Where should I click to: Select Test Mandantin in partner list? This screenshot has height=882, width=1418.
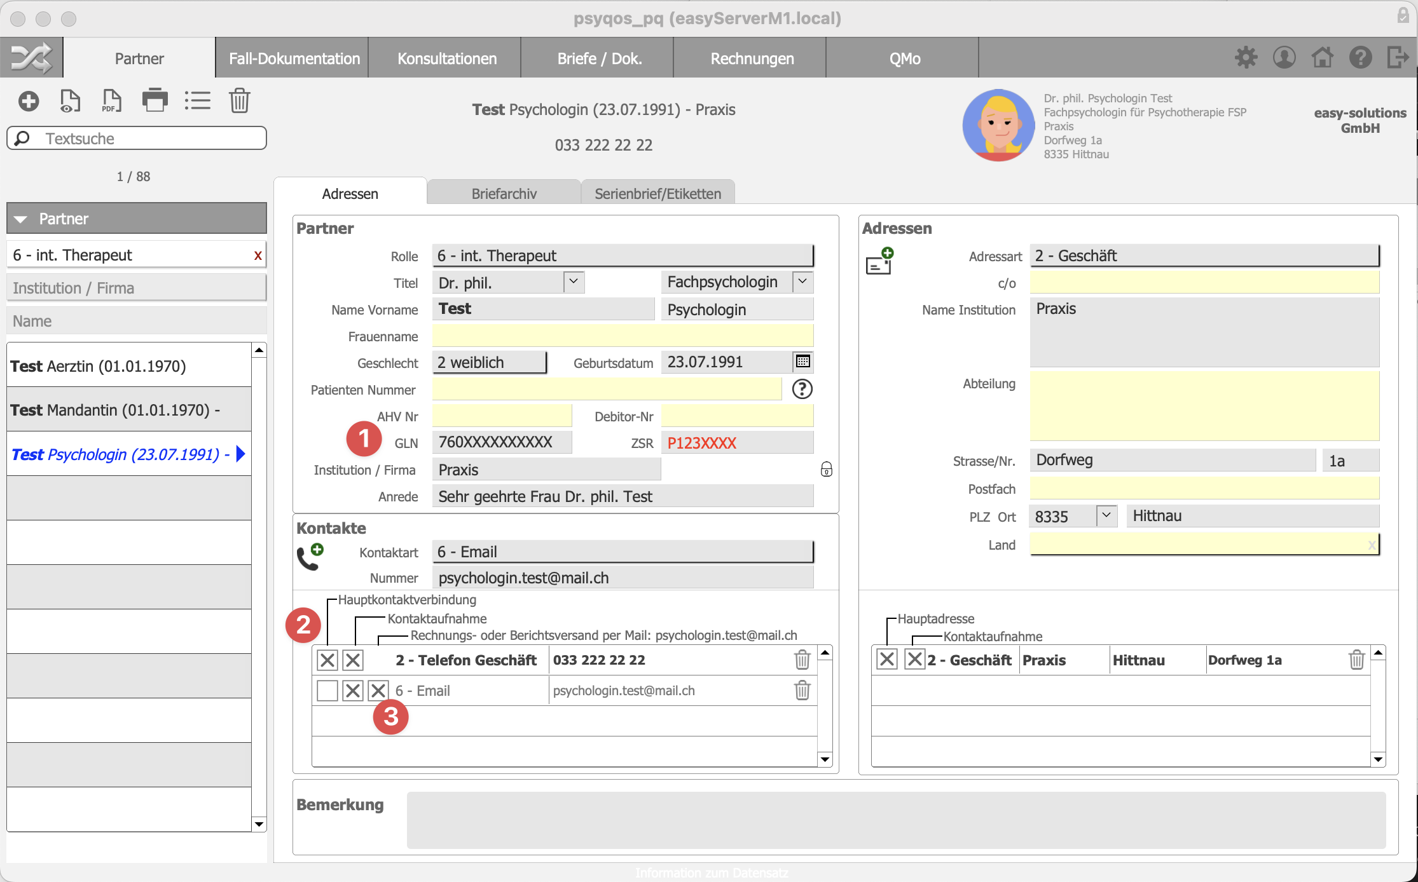(129, 410)
